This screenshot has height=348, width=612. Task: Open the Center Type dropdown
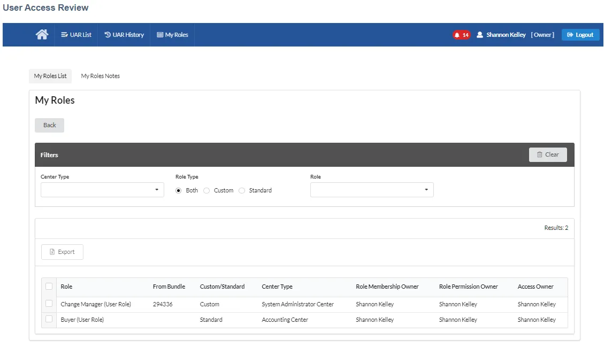point(102,190)
